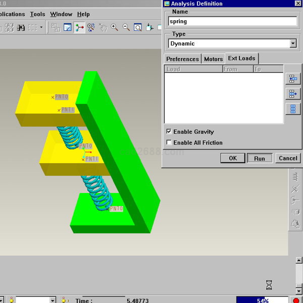
Task: Check the Enable All Friction box
Action: (x=169, y=143)
